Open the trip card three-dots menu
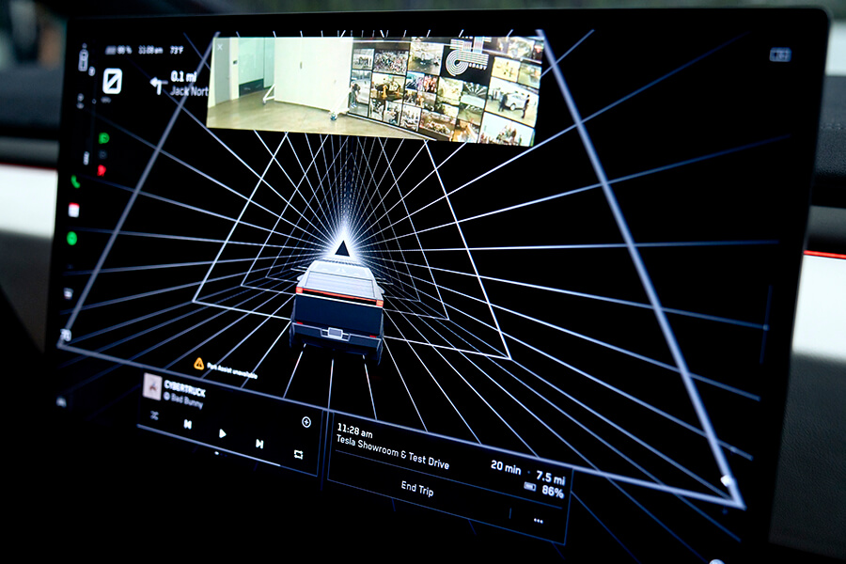 coord(538,520)
